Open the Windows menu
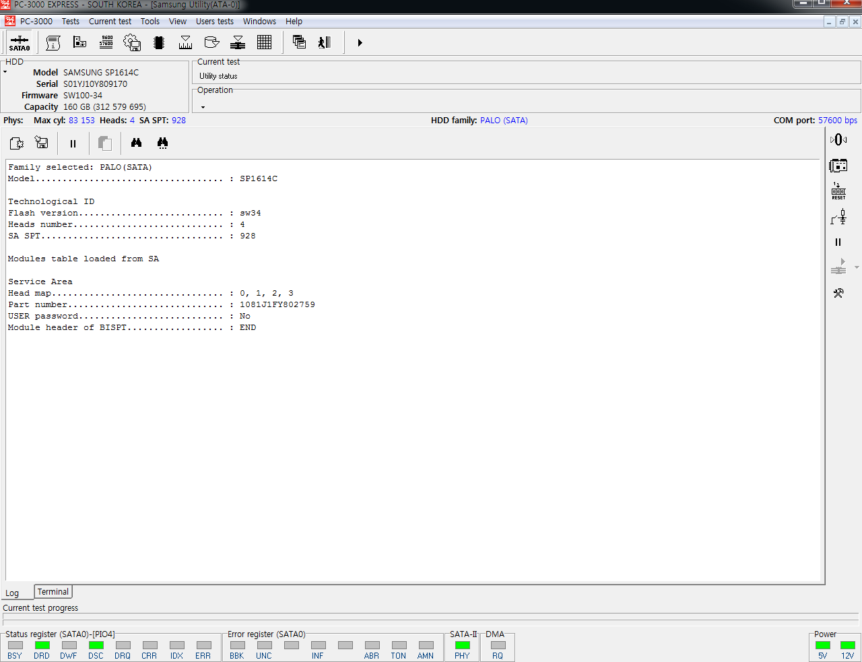 tap(259, 22)
